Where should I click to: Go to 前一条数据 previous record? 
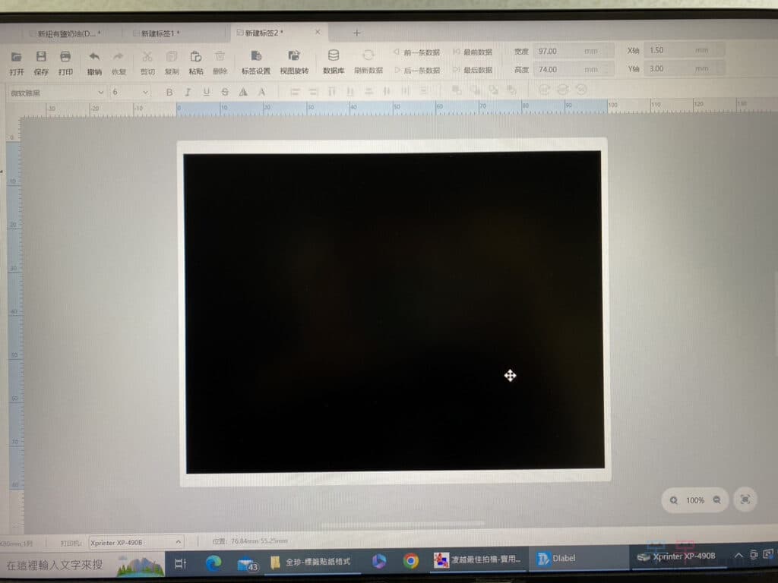[x=416, y=52]
